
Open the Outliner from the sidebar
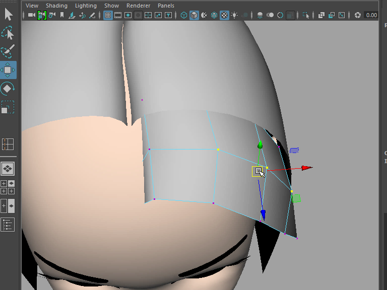pos(8,225)
